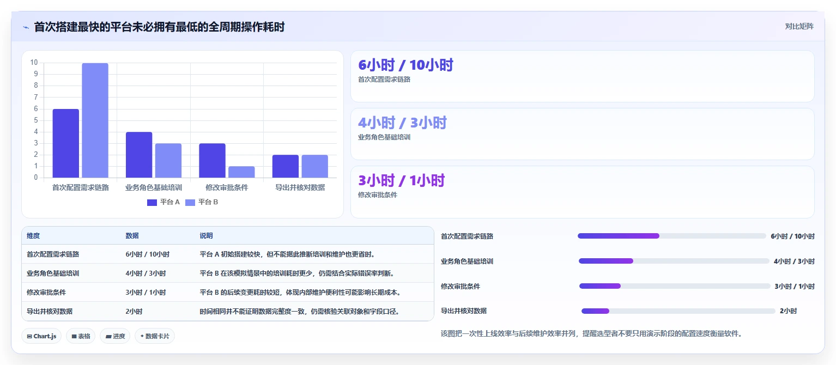Image resolution: width=836 pixels, height=365 pixels.
Task: Click chart axis label 业务角色基础培训
Action: pos(154,187)
